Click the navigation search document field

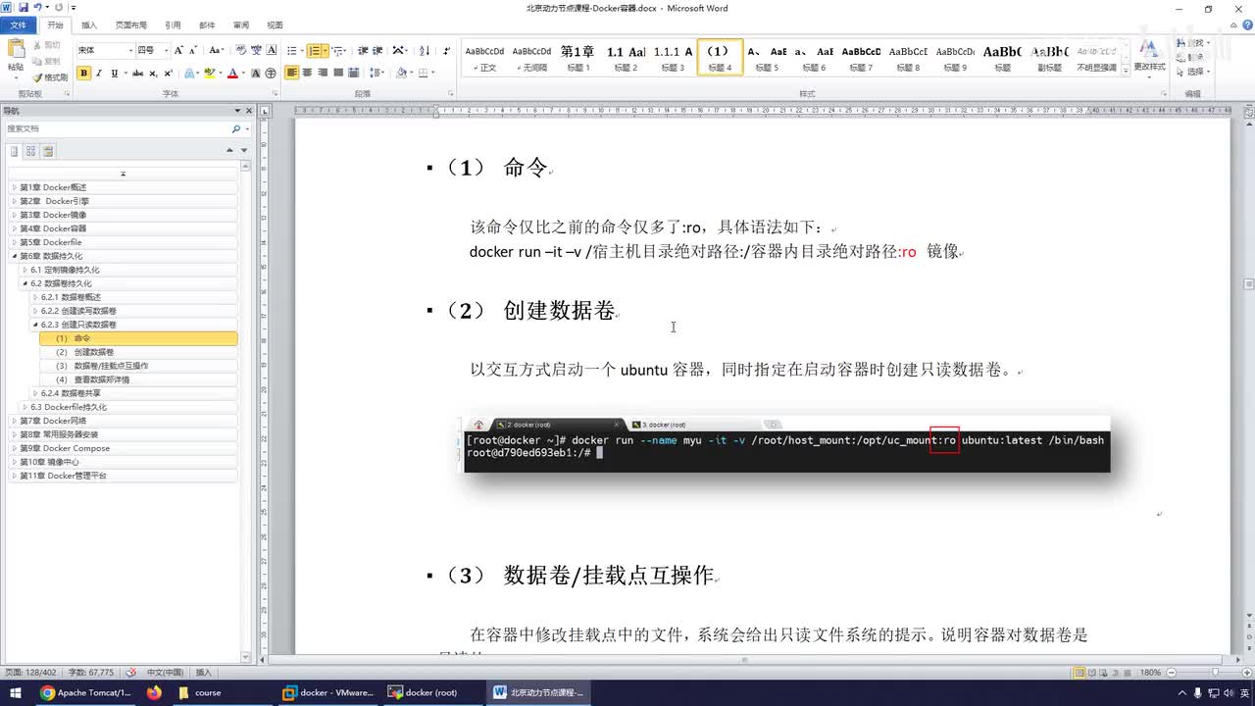(118, 128)
